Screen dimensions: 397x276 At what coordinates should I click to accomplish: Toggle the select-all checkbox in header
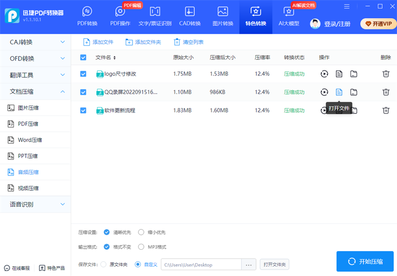click(83, 58)
